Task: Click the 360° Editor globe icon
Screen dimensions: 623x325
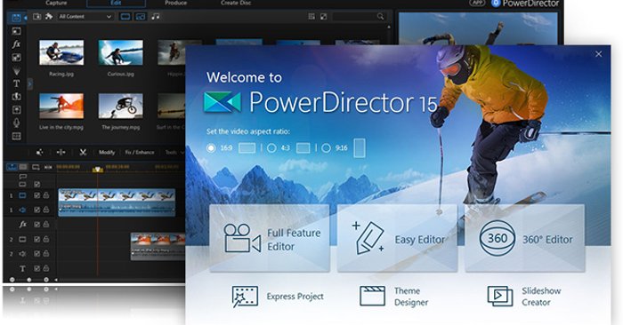Action: pyautogui.click(x=497, y=239)
